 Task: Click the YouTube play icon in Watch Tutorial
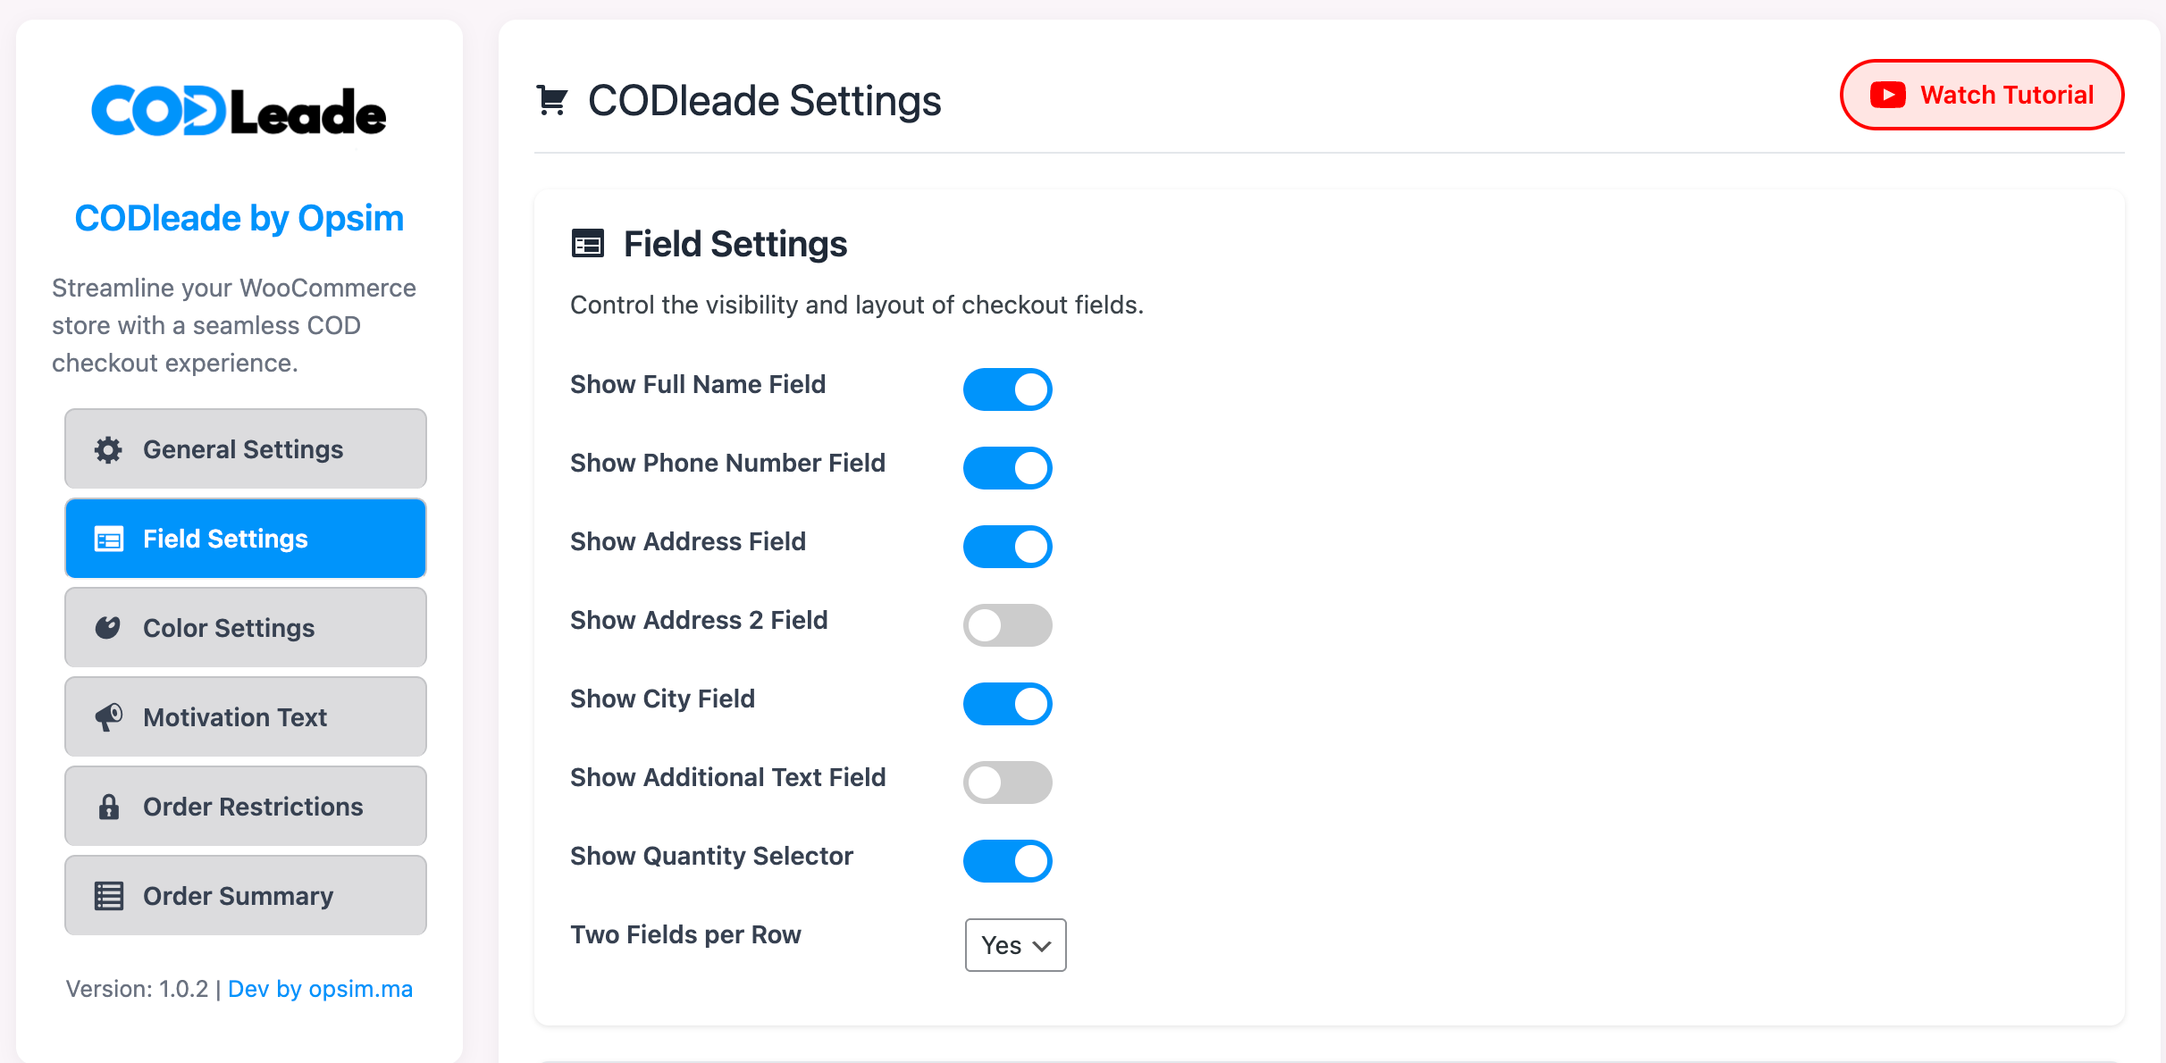[x=1888, y=95]
